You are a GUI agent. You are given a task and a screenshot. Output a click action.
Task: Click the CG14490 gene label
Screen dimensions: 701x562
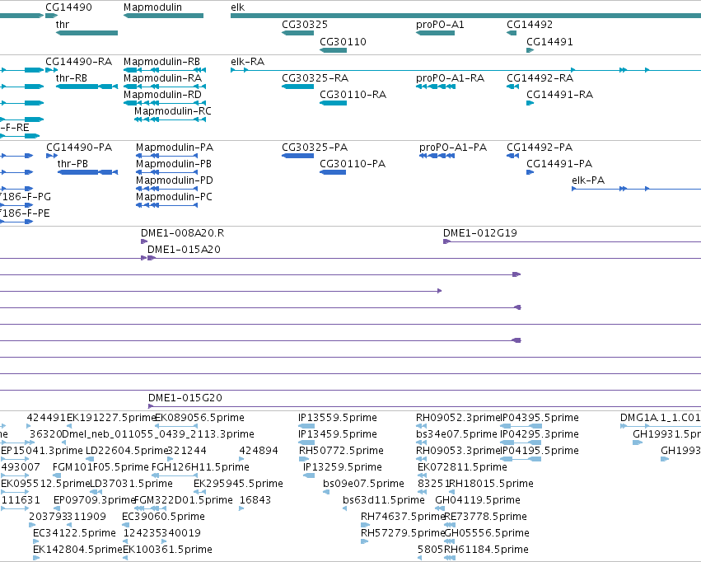68,7
